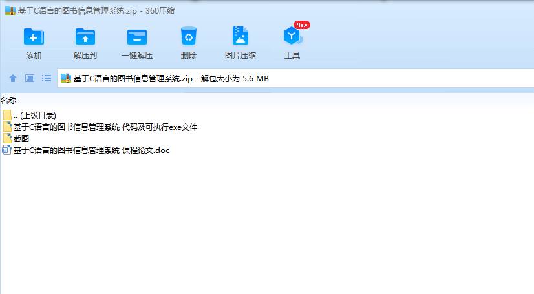This screenshot has height=294, width=534.
Task: Click the 解压到 (Extract to) icon
Action: [85, 37]
